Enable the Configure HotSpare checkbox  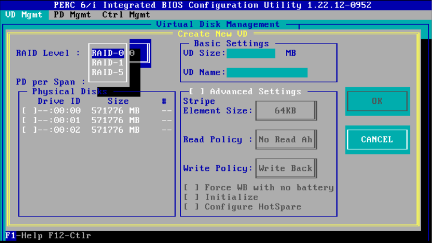point(191,207)
